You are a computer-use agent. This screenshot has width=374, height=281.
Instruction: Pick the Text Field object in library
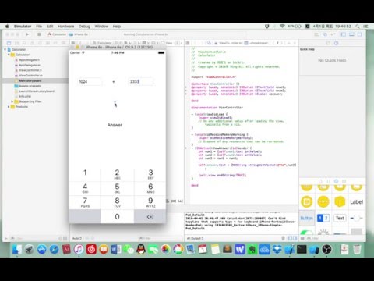340,218
